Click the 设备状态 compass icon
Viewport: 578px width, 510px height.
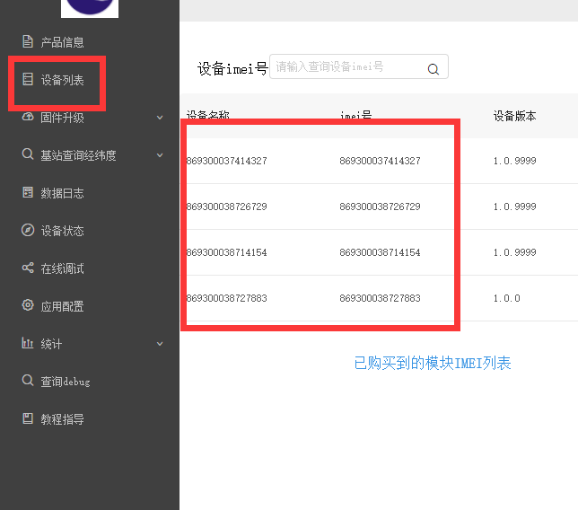28,231
